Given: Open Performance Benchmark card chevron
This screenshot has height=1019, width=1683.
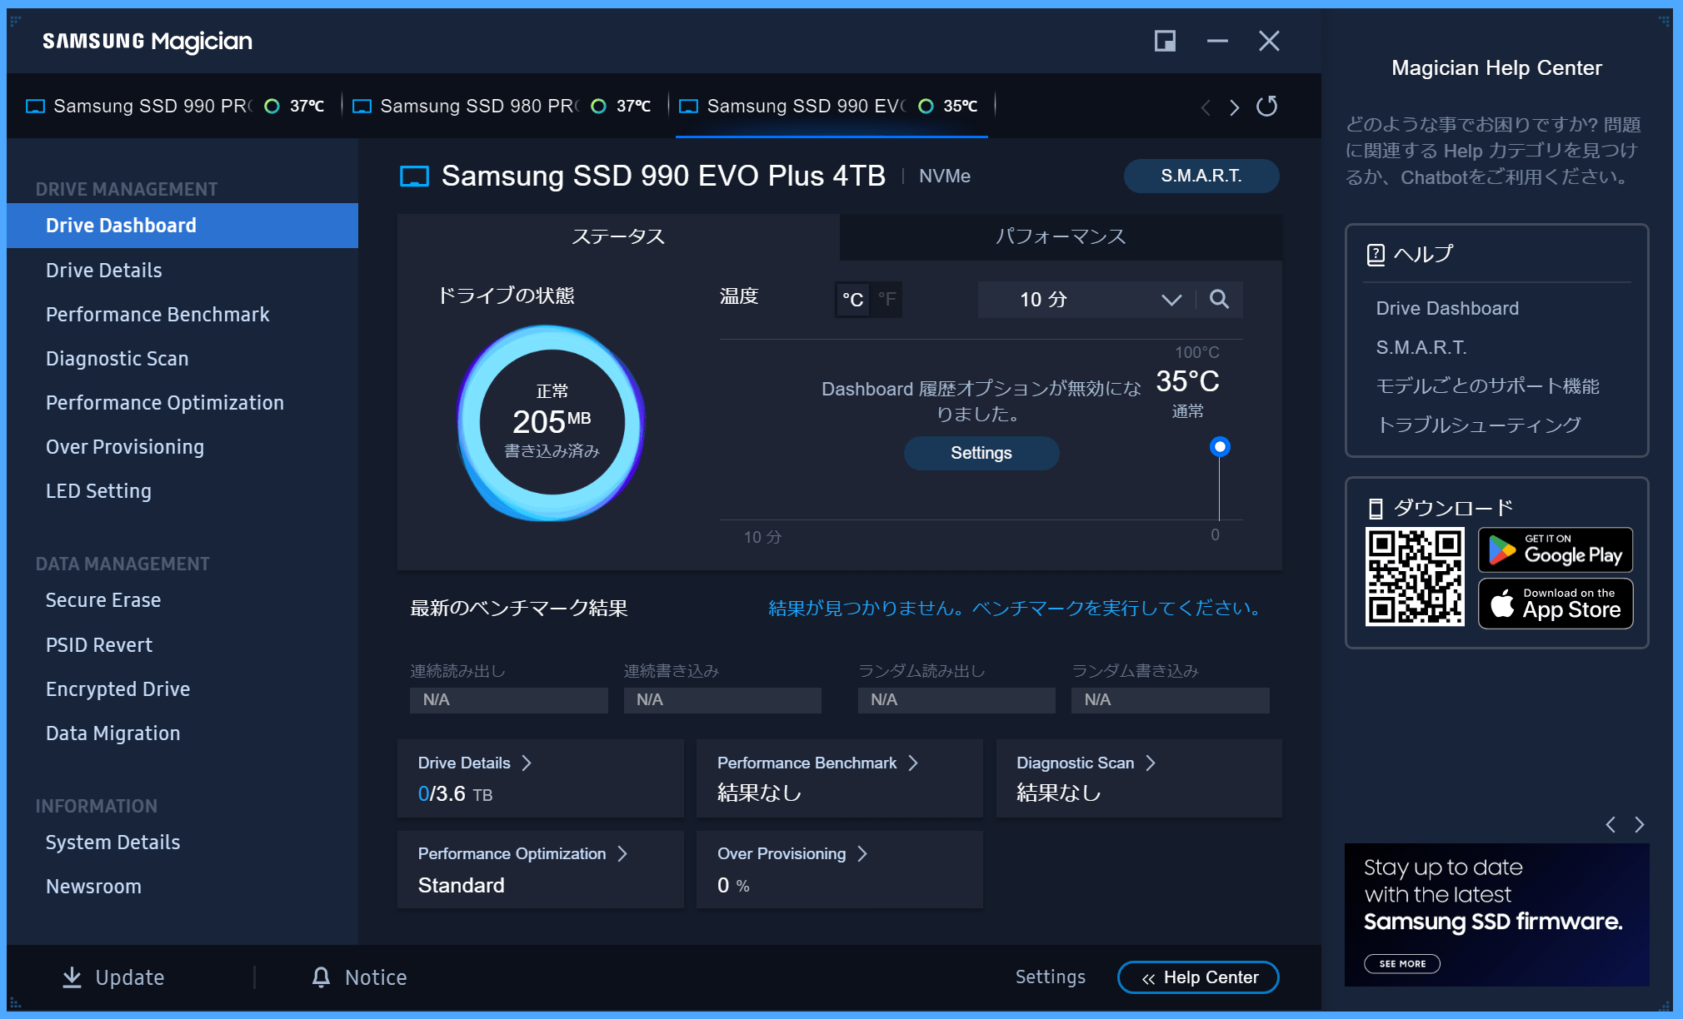Looking at the screenshot, I should coord(913,763).
